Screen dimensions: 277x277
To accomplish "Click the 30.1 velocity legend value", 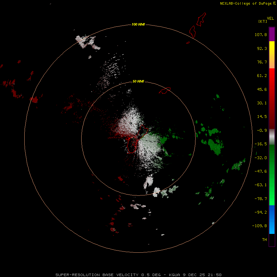I will pos(262,103).
